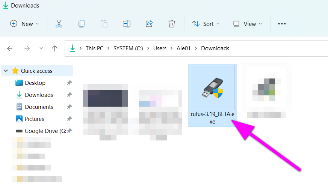328x187 pixels.
Task: Select the rufus USB drive icon
Action: point(212,88)
